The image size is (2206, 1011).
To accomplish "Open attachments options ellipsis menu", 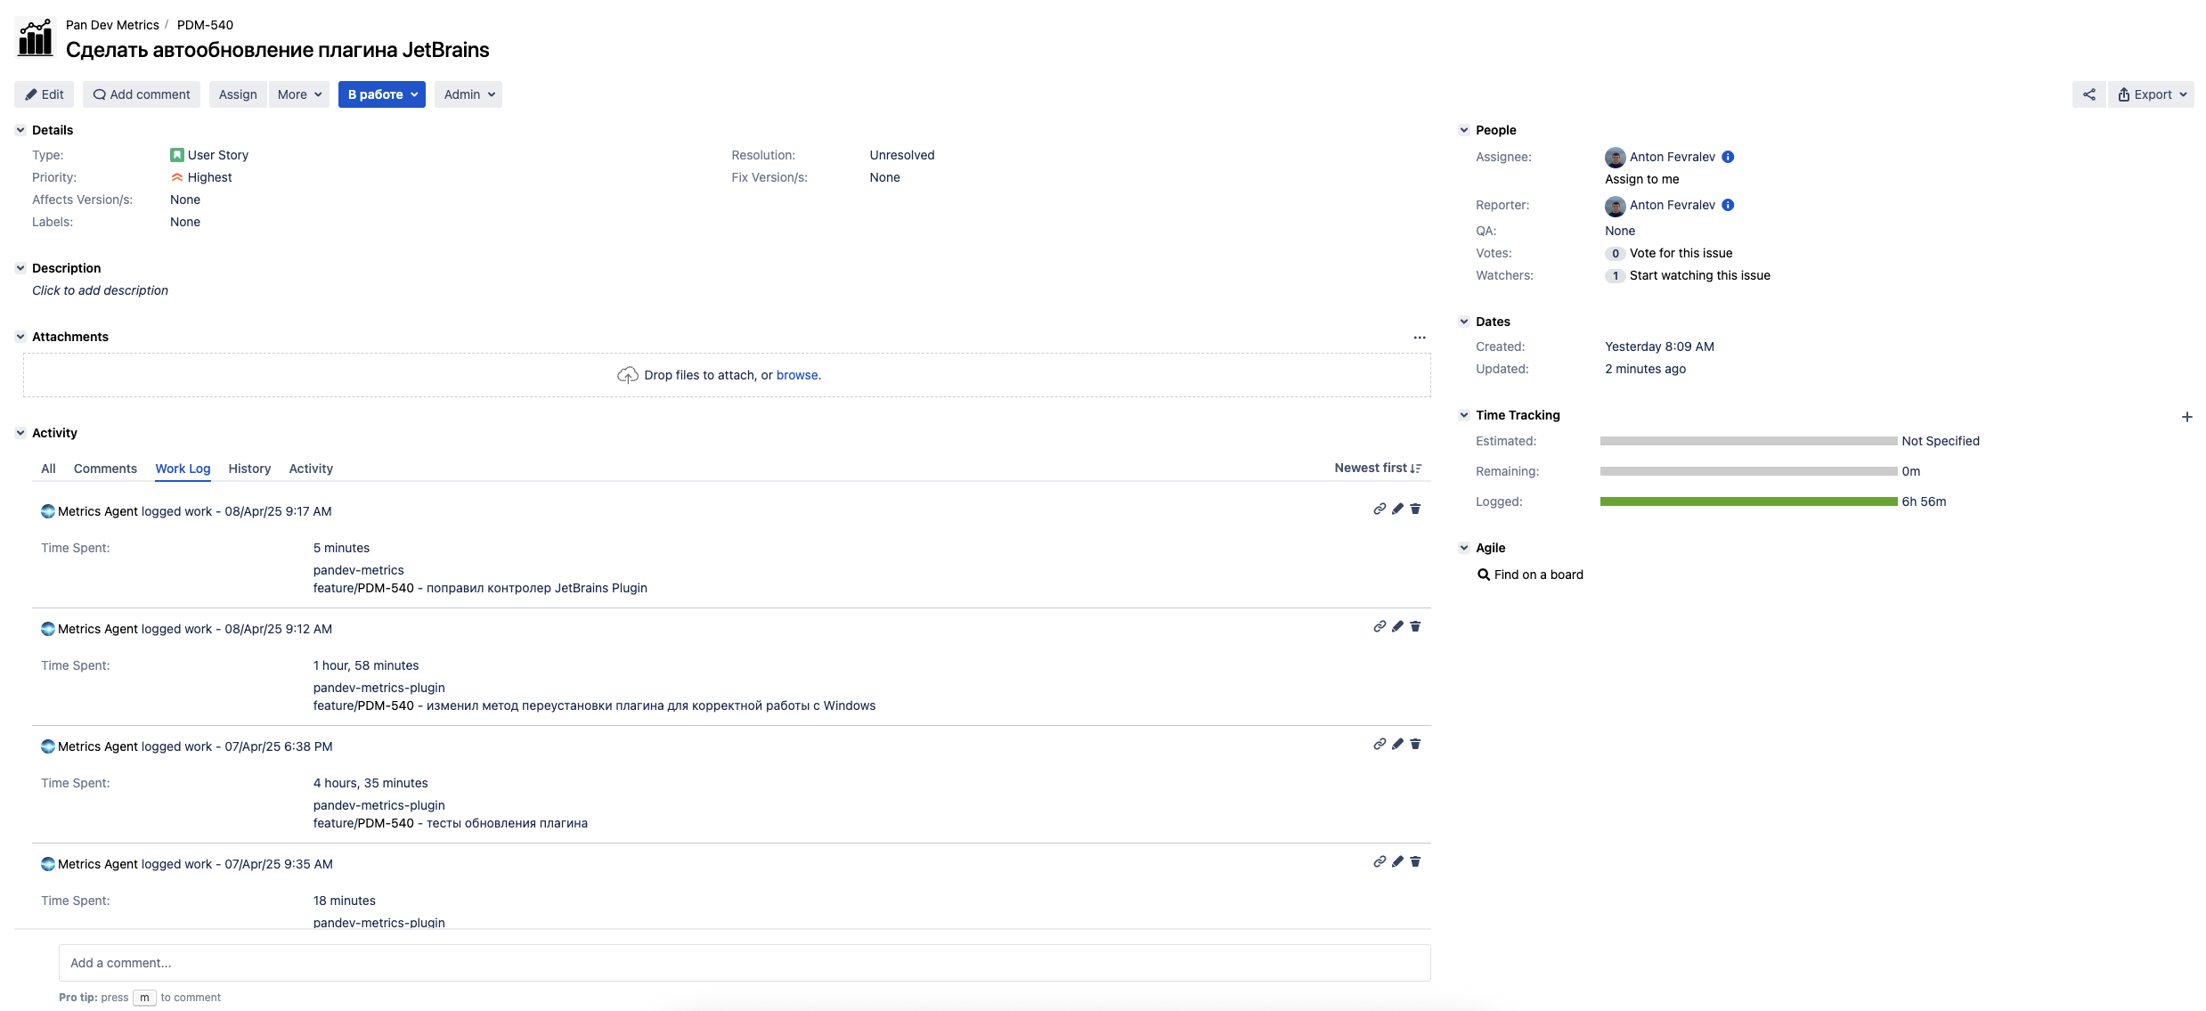I will pos(1420,338).
